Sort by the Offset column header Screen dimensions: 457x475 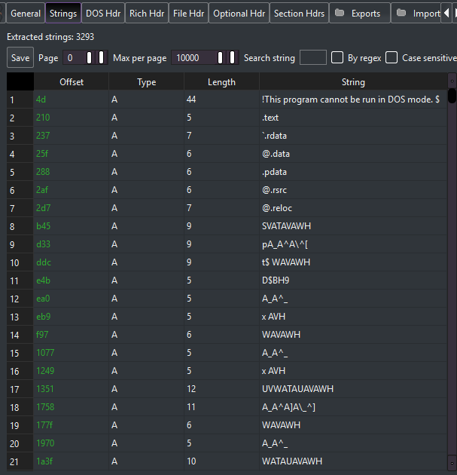pos(72,82)
